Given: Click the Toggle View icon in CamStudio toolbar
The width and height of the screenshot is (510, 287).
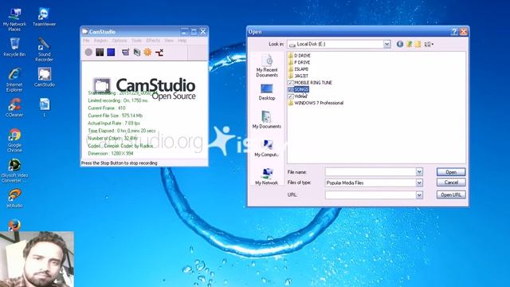Looking at the screenshot, I should click(125, 52).
